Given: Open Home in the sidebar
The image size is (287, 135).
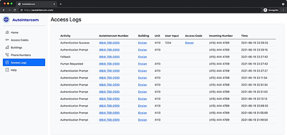Looking at the screenshot, I should [x=24, y=32].
